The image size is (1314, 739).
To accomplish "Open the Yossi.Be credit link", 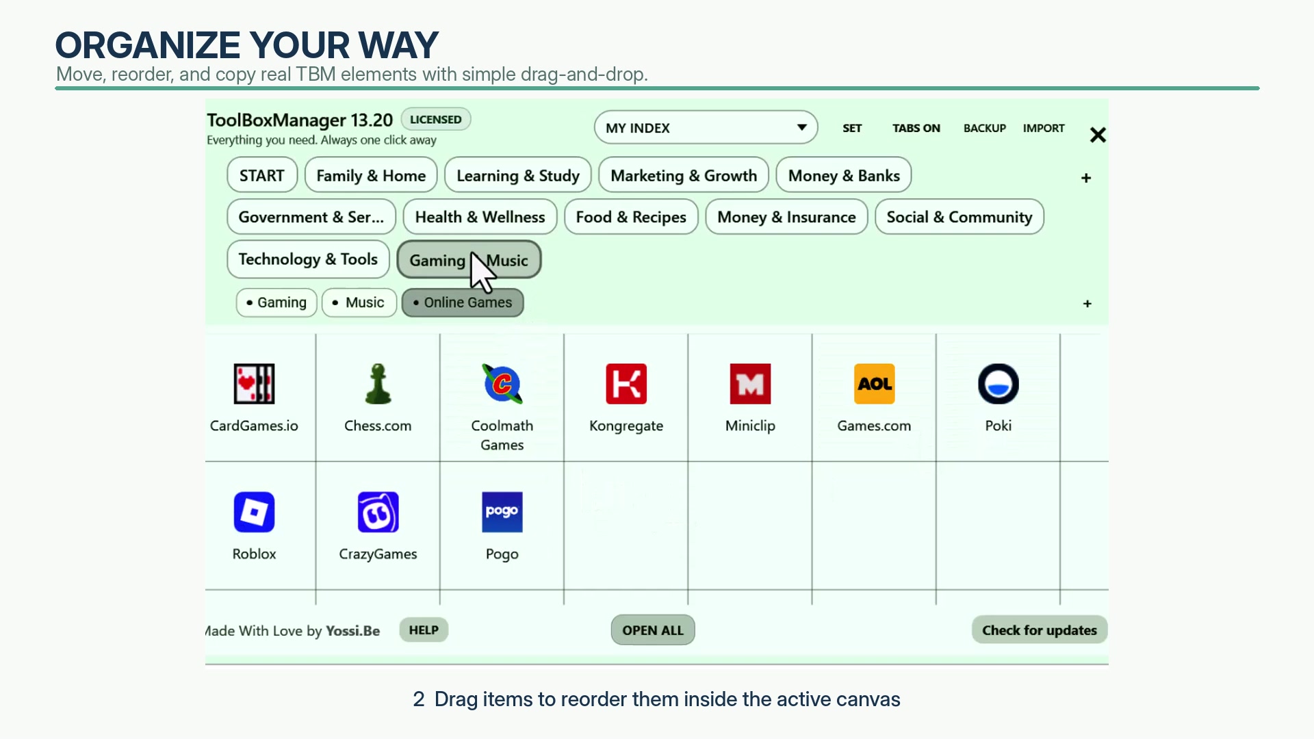I will [352, 631].
